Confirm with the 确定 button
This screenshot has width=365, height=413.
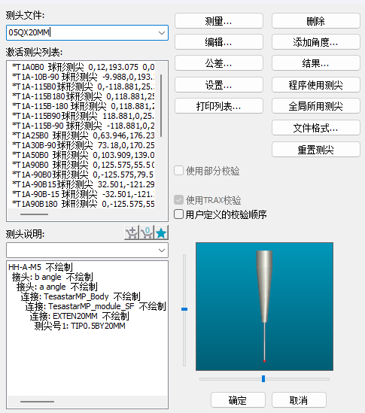point(238,400)
